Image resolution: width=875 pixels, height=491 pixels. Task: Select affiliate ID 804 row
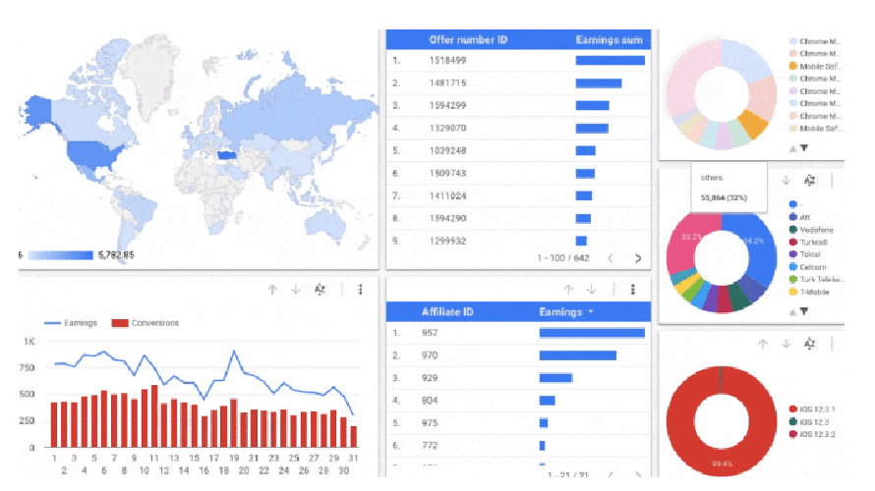click(518, 401)
